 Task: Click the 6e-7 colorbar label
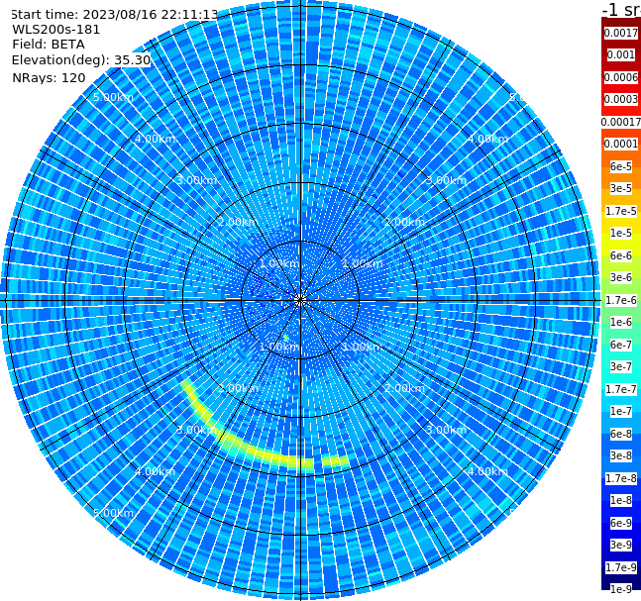(621, 345)
